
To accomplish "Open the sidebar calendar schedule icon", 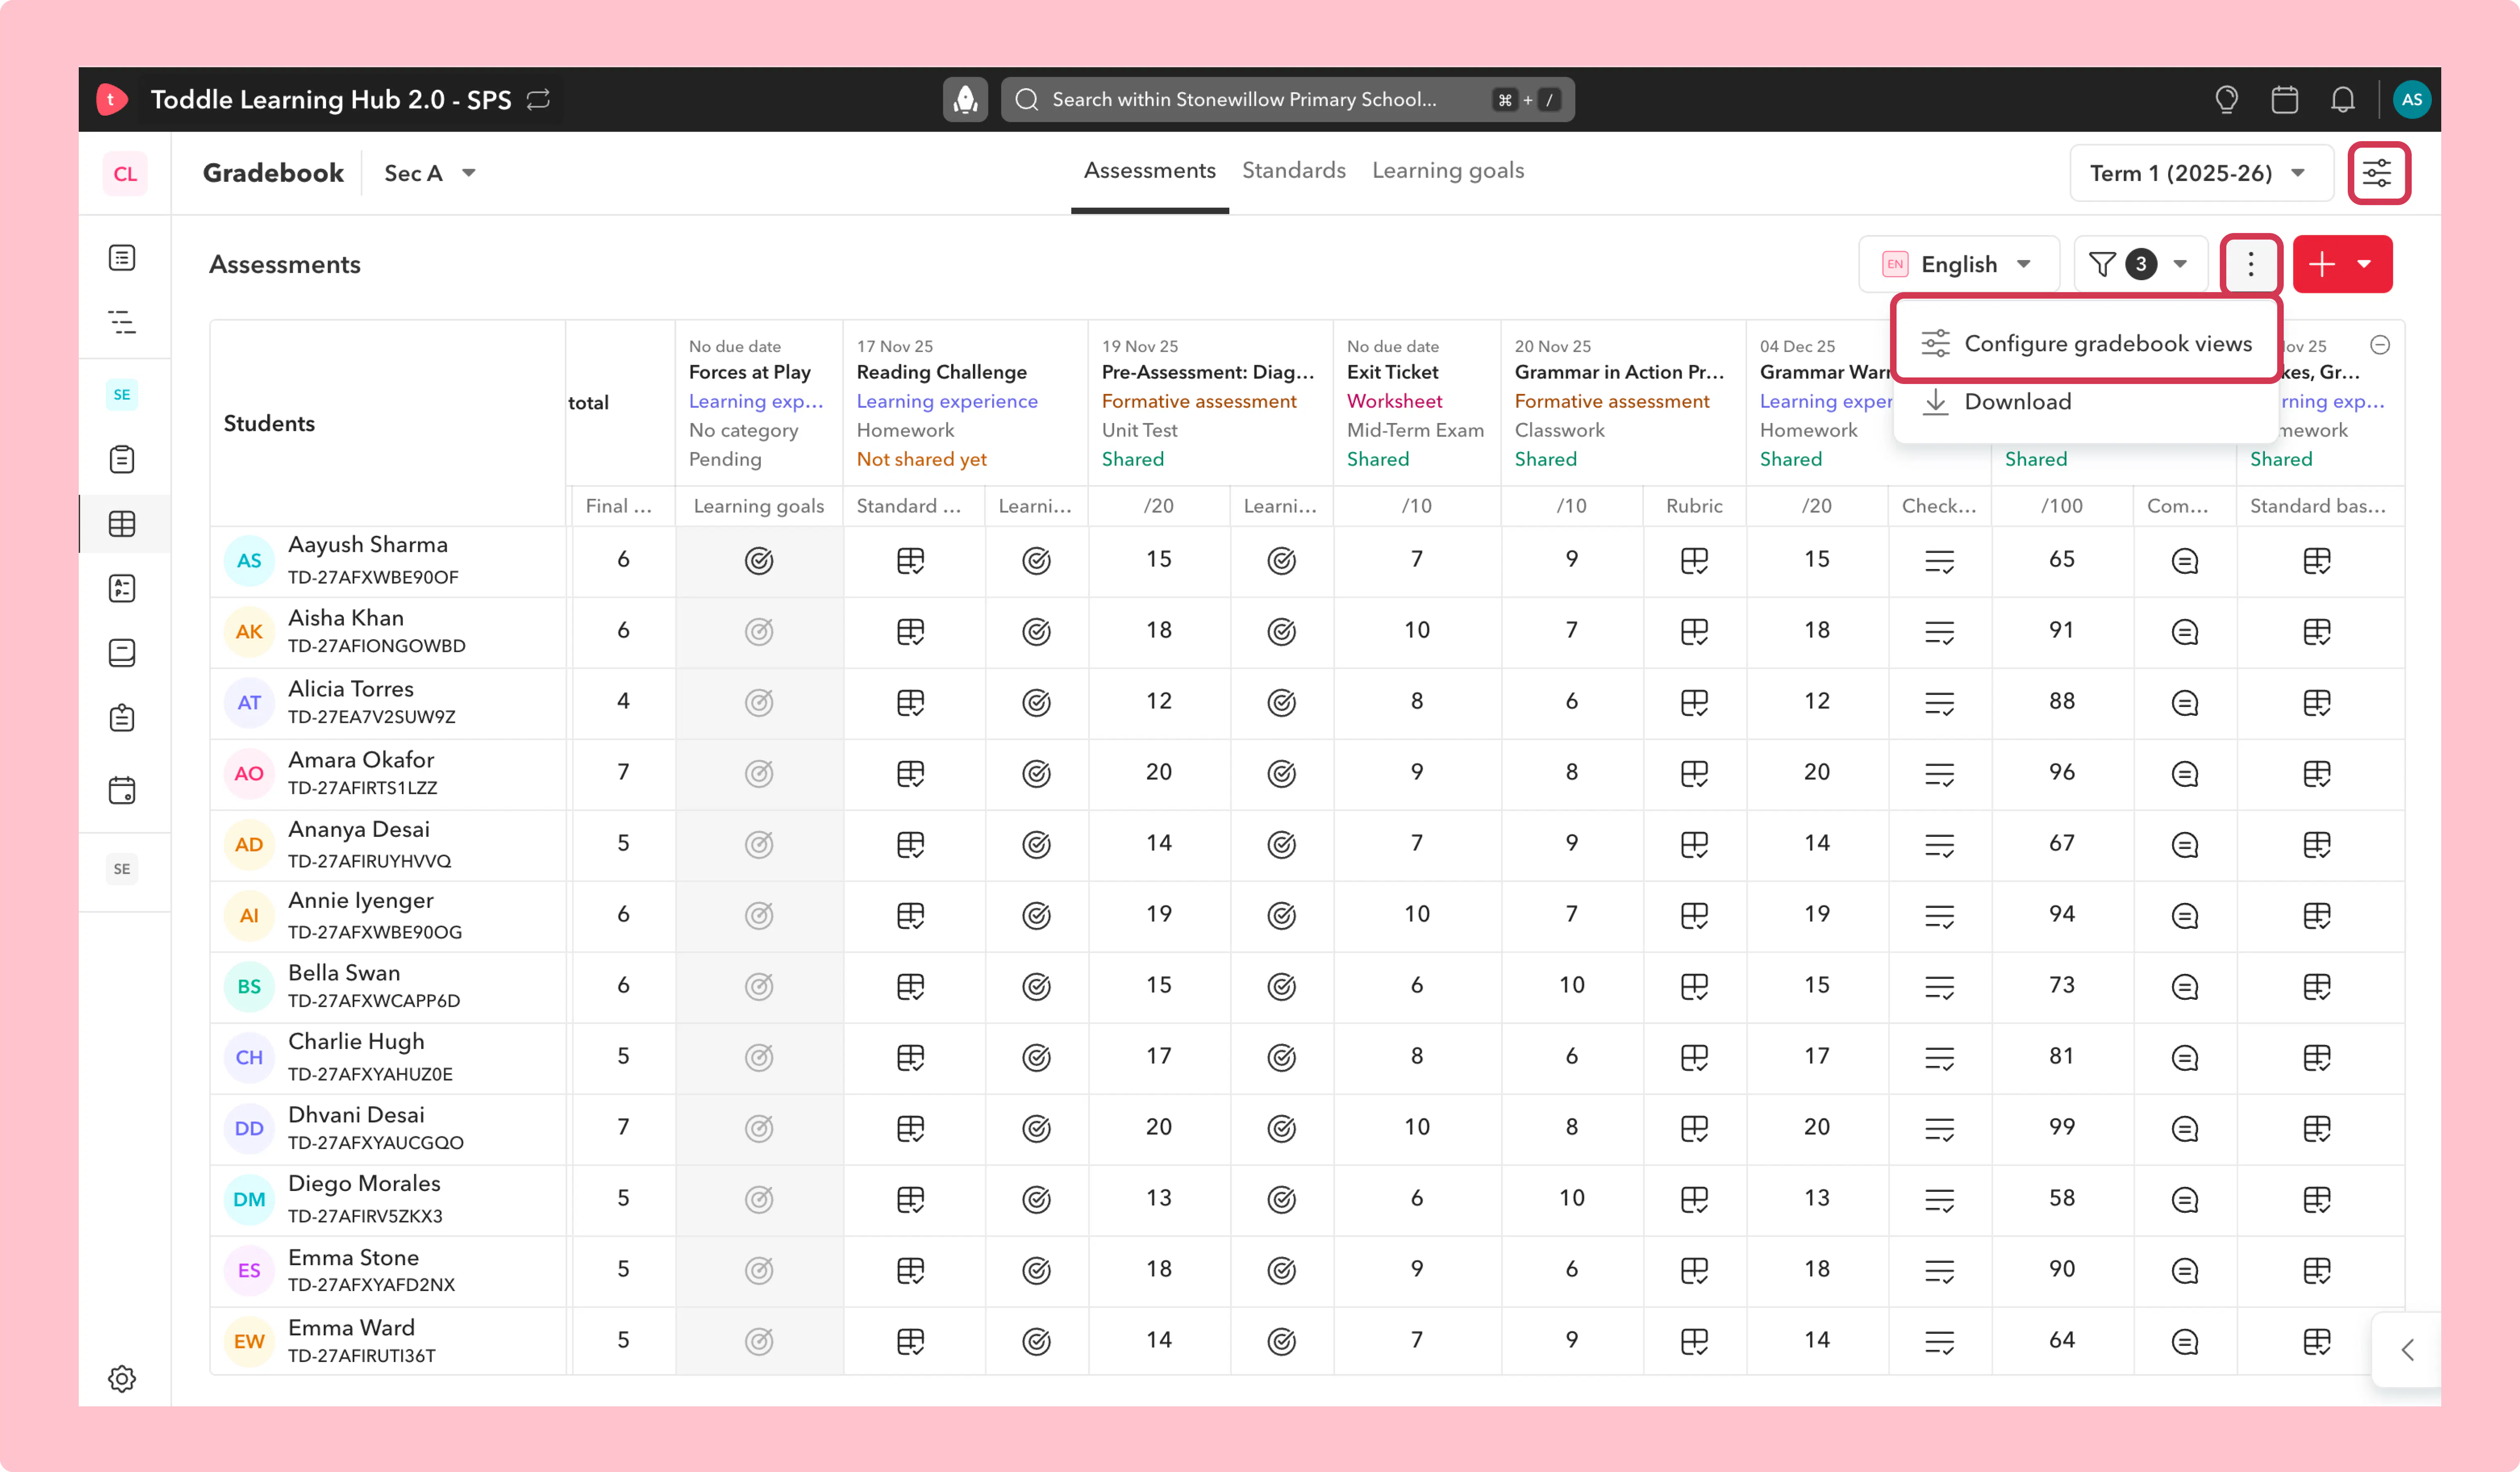I will click(x=122, y=790).
